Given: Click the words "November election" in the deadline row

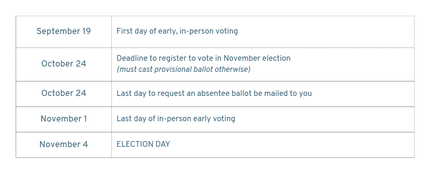Looking at the screenshot, I should [x=257, y=58].
